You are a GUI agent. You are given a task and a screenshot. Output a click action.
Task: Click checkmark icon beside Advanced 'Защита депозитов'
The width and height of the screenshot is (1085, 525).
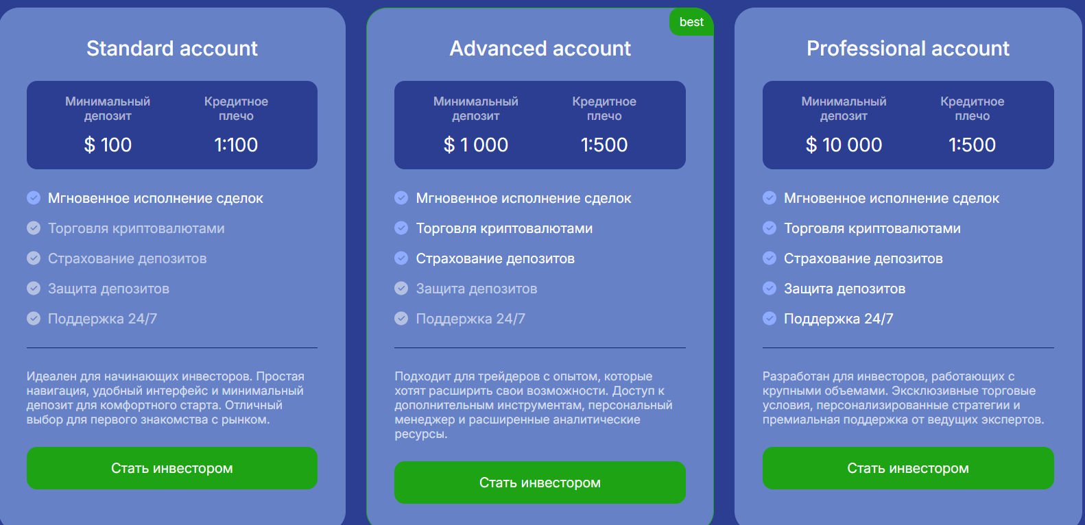[401, 289]
